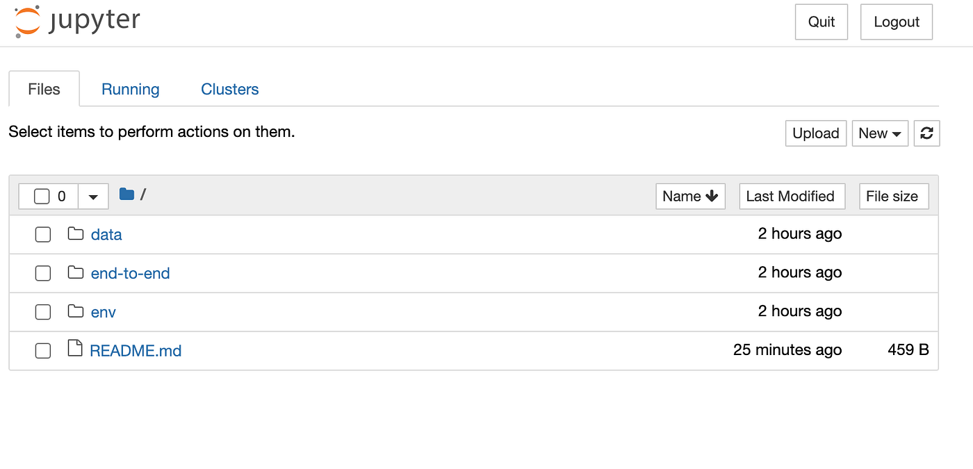Click the file icon beside README.md
The width and height of the screenshot is (973, 469).
(75, 350)
